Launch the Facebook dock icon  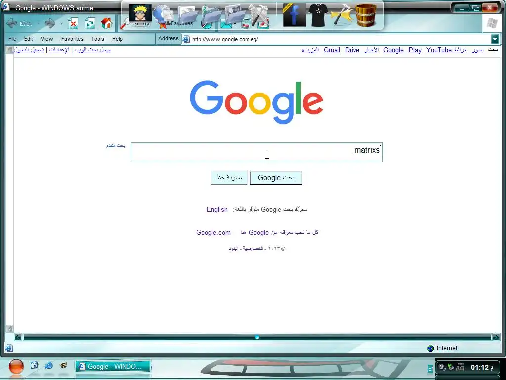pos(295,15)
